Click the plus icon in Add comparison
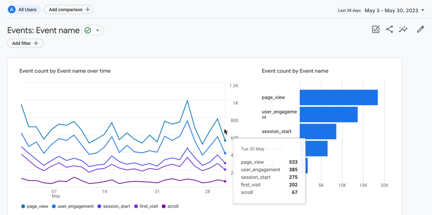Viewport: 432px width, 215px height. [88, 10]
